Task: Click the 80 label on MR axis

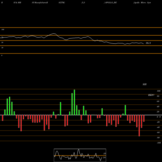Action: 158,96
